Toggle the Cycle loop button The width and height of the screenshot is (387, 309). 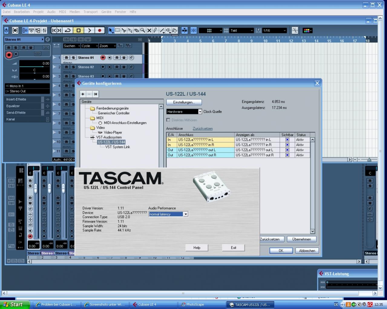[x=68, y=31]
